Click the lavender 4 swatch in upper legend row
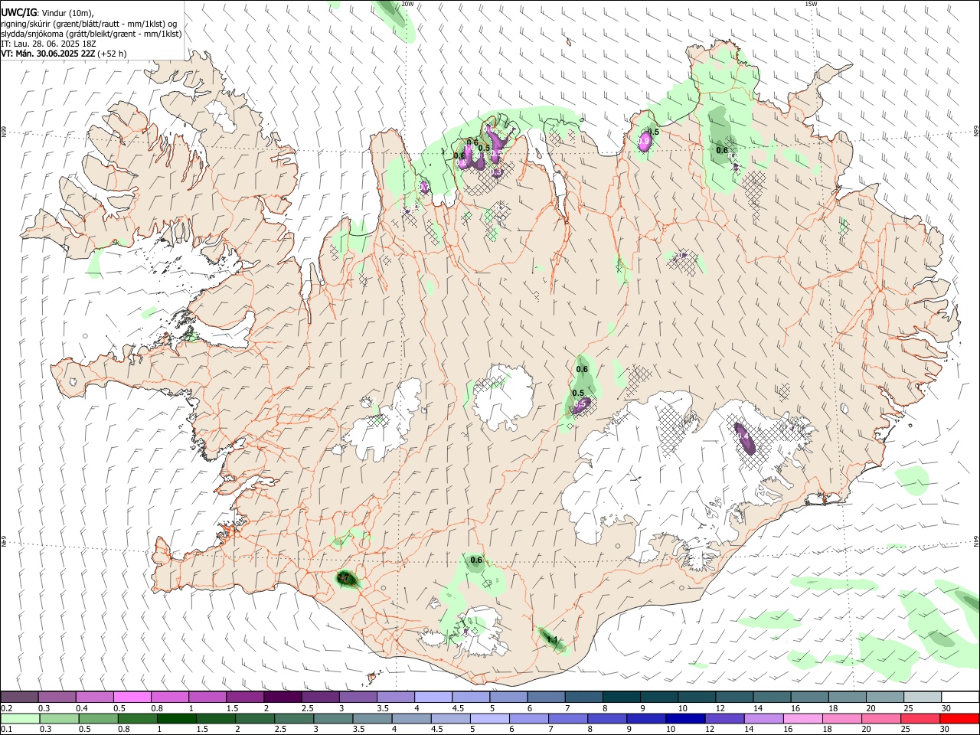980x735 pixels. point(433,697)
